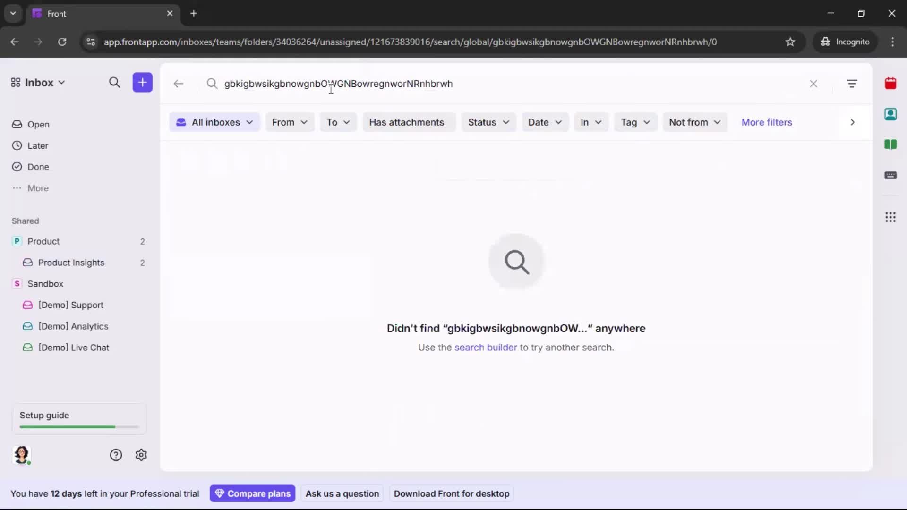The image size is (907, 510).
Task: Toggle the search filters panel
Action: coord(852,84)
